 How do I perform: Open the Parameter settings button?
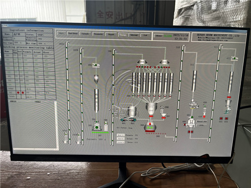98,34
